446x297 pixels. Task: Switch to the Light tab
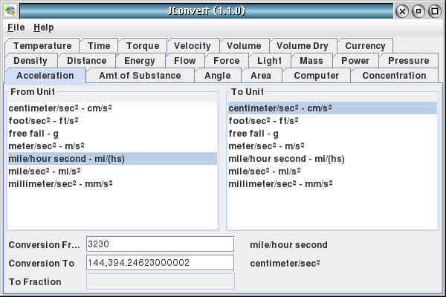tap(269, 61)
